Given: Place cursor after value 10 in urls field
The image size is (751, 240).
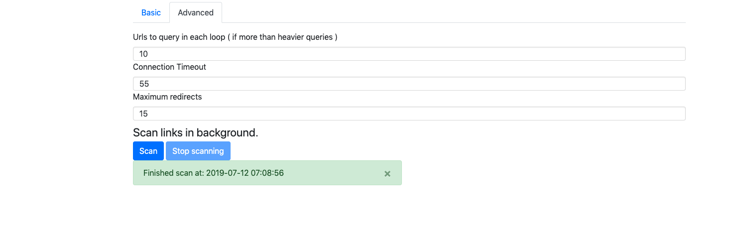Looking at the screenshot, I should [x=149, y=54].
